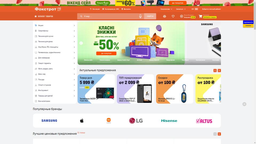
Task: Expand the Смартфоны category arrow
Action: click(74, 31)
